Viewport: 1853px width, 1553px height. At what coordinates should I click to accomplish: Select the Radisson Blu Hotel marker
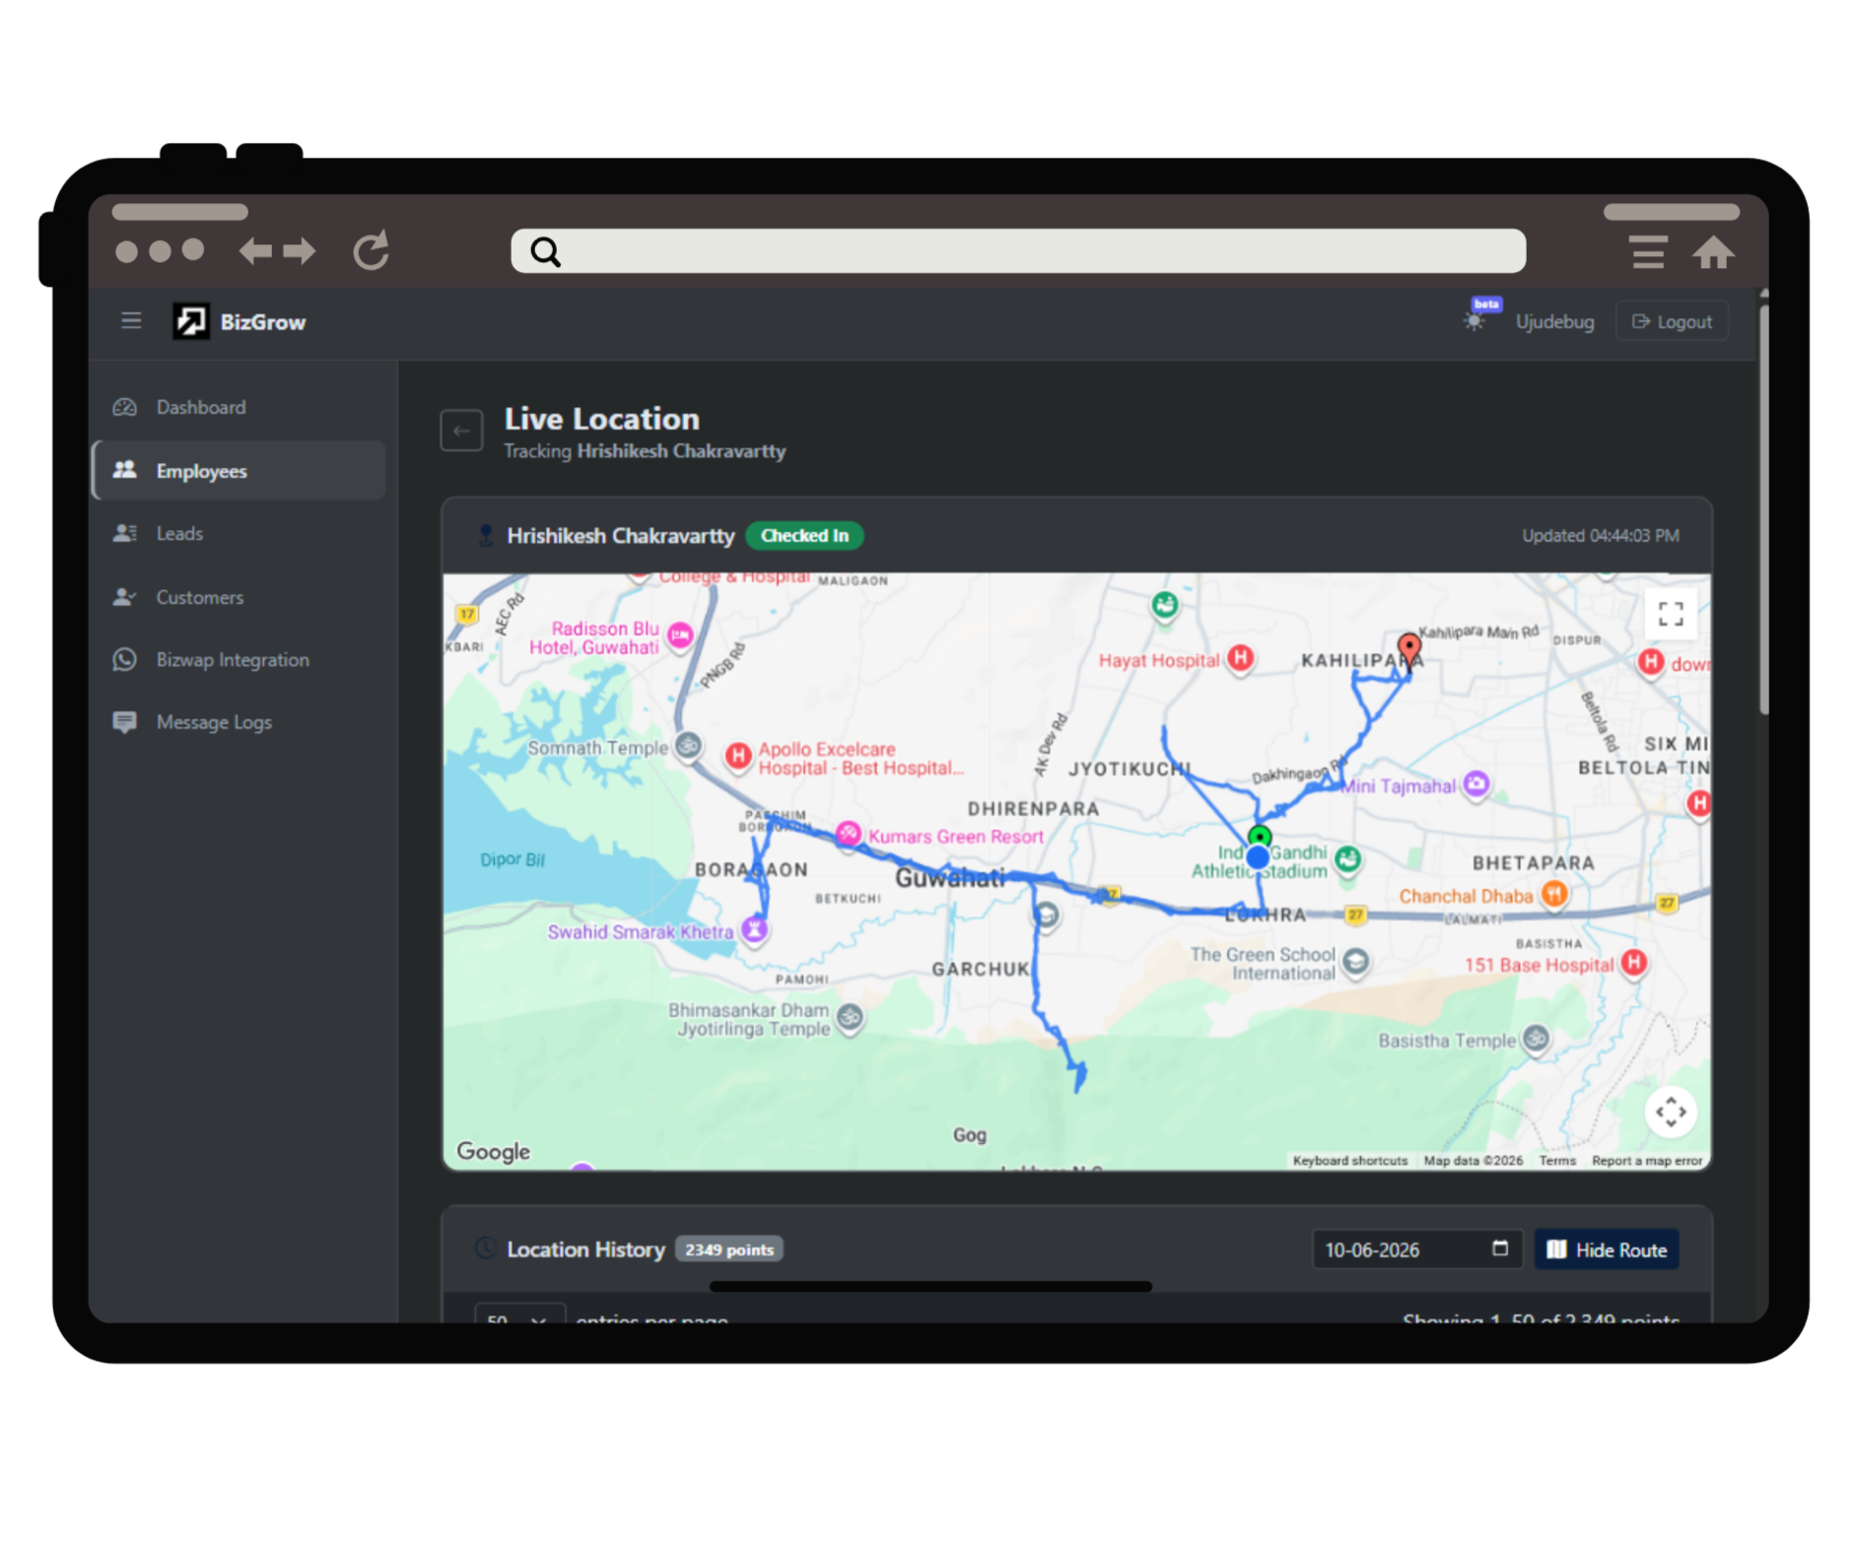[x=680, y=636]
